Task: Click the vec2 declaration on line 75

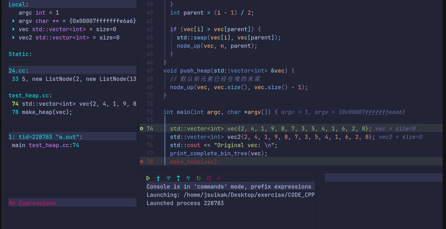Action: (x=273, y=137)
